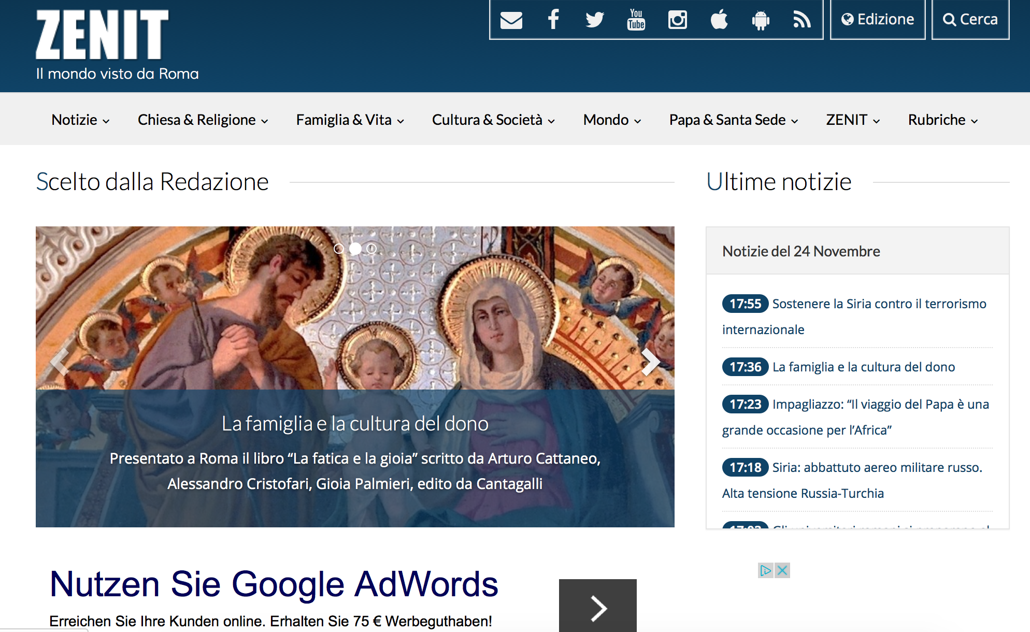Expand the Papa & Santa Sede menu
Screen dimensions: 1030x632
pos(733,120)
